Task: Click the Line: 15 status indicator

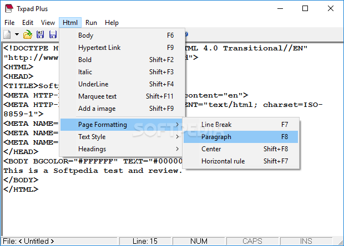Action: [x=145, y=241]
